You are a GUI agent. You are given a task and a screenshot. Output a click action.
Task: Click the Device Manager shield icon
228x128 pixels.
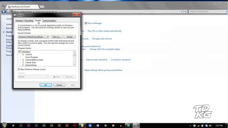85,23
